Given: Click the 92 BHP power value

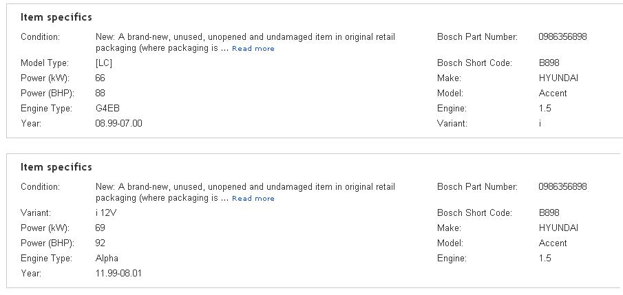Looking at the screenshot, I should 100,243.
